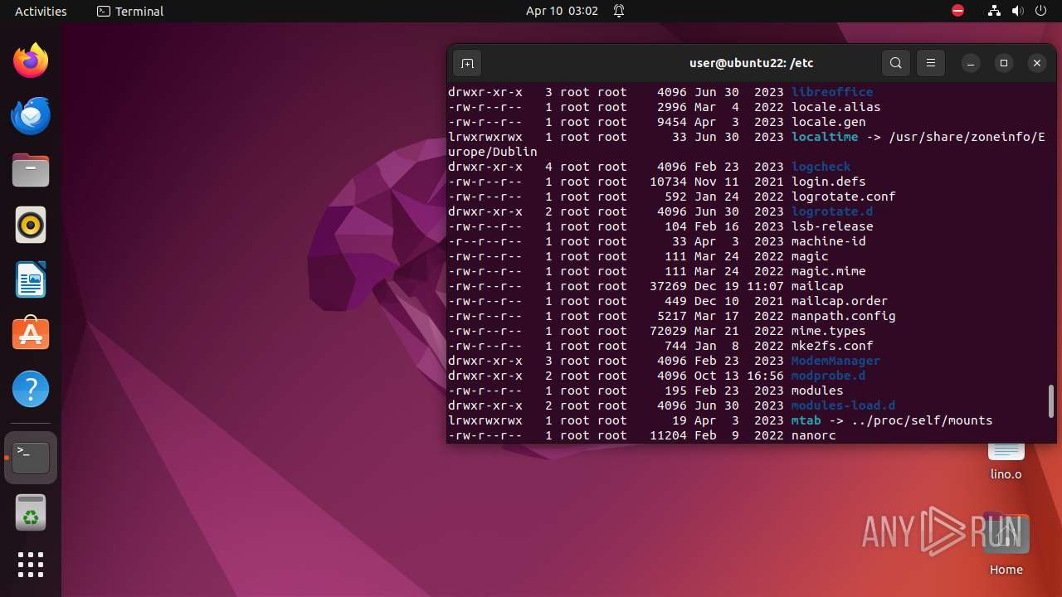Open the Help icon in dock
The height and width of the screenshot is (597, 1062).
click(x=31, y=389)
